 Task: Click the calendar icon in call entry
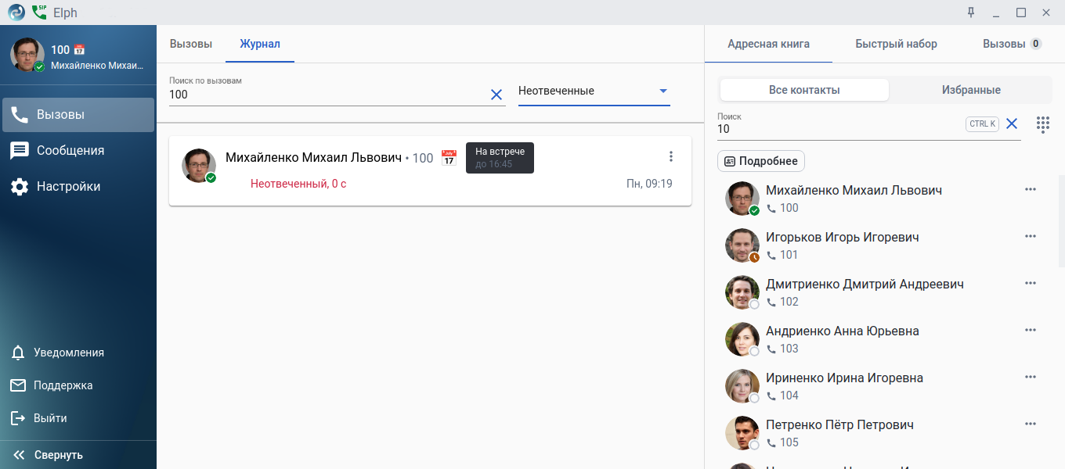449,158
